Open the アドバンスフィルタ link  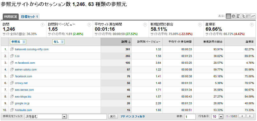pyautogui.click(x=132, y=116)
